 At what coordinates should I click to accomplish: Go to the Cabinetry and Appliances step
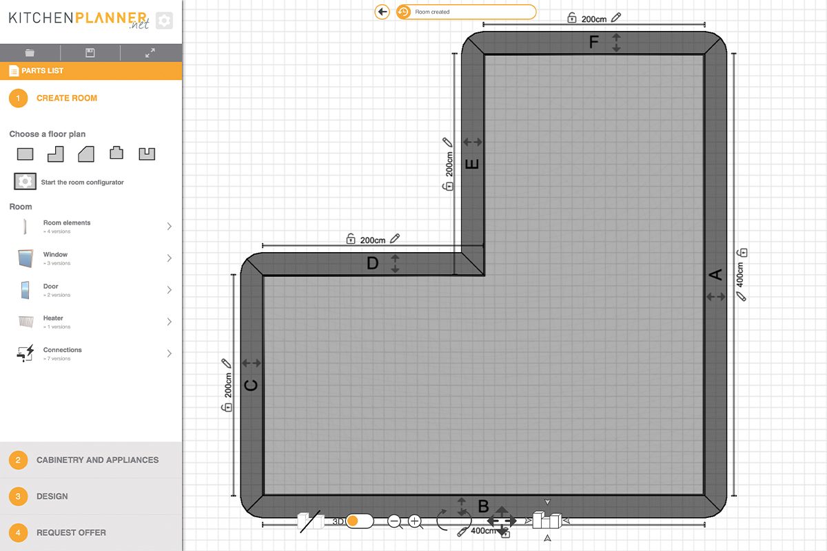pos(90,459)
